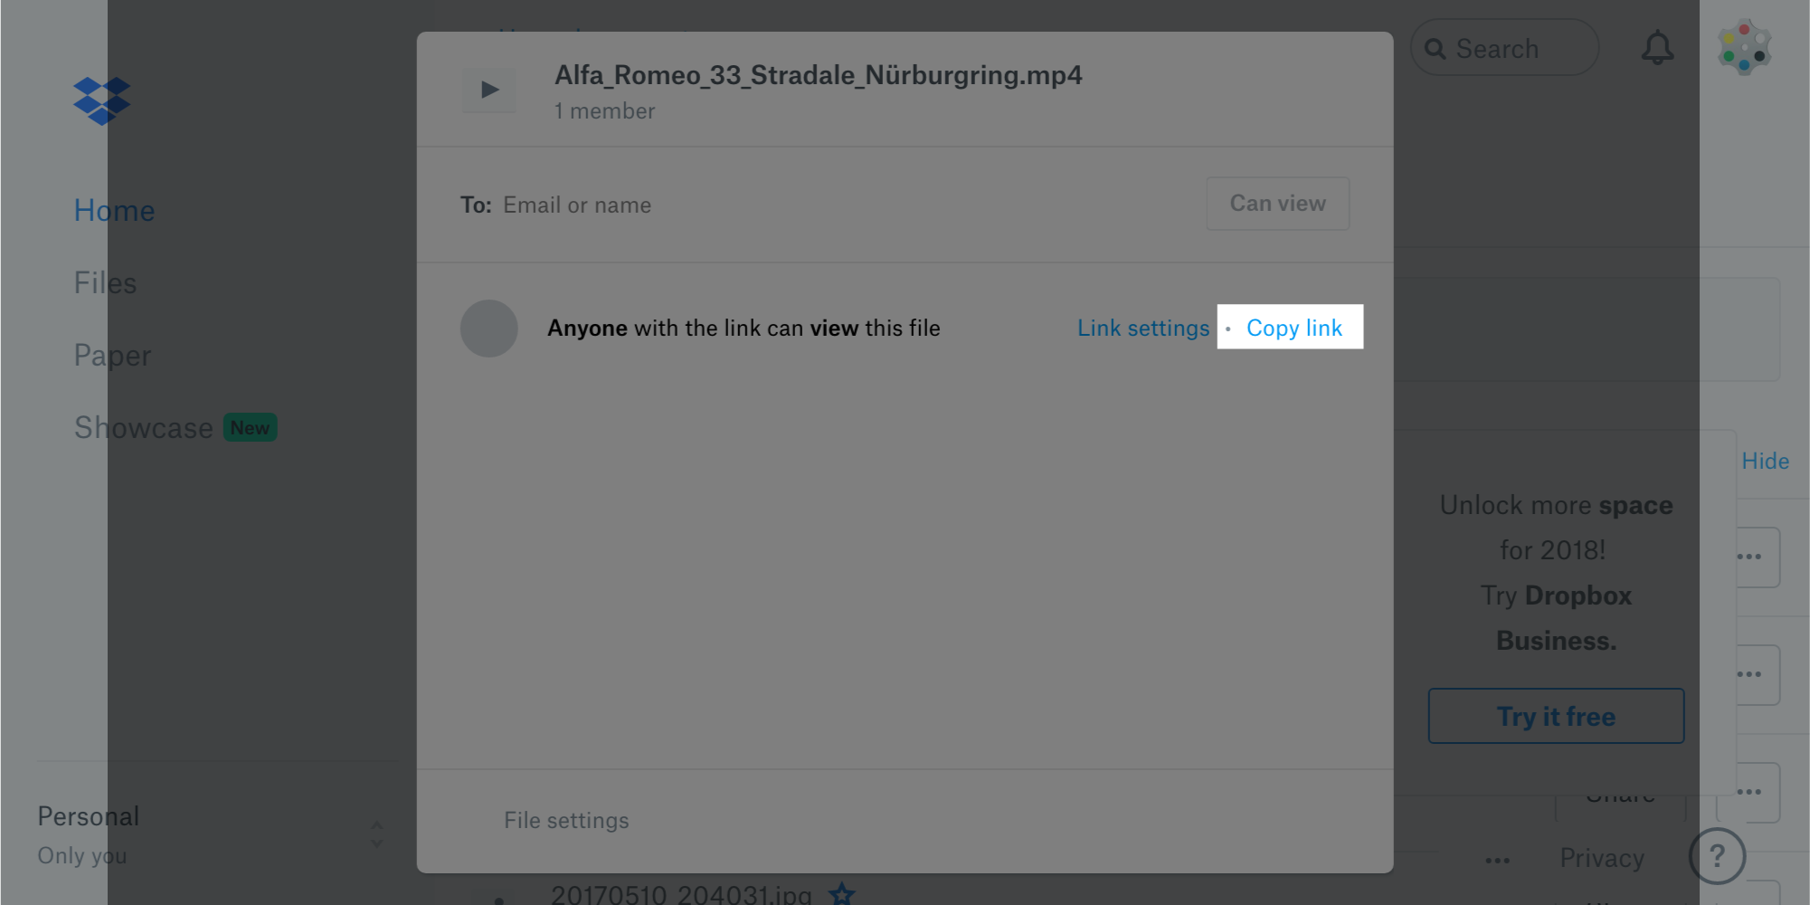This screenshot has width=1810, height=905.
Task: Click Copy link
Action: pos(1294,328)
